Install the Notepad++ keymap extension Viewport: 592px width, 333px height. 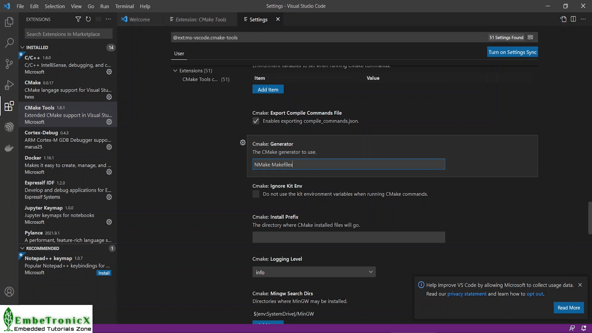pyautogui.click(x=104, y=273)
